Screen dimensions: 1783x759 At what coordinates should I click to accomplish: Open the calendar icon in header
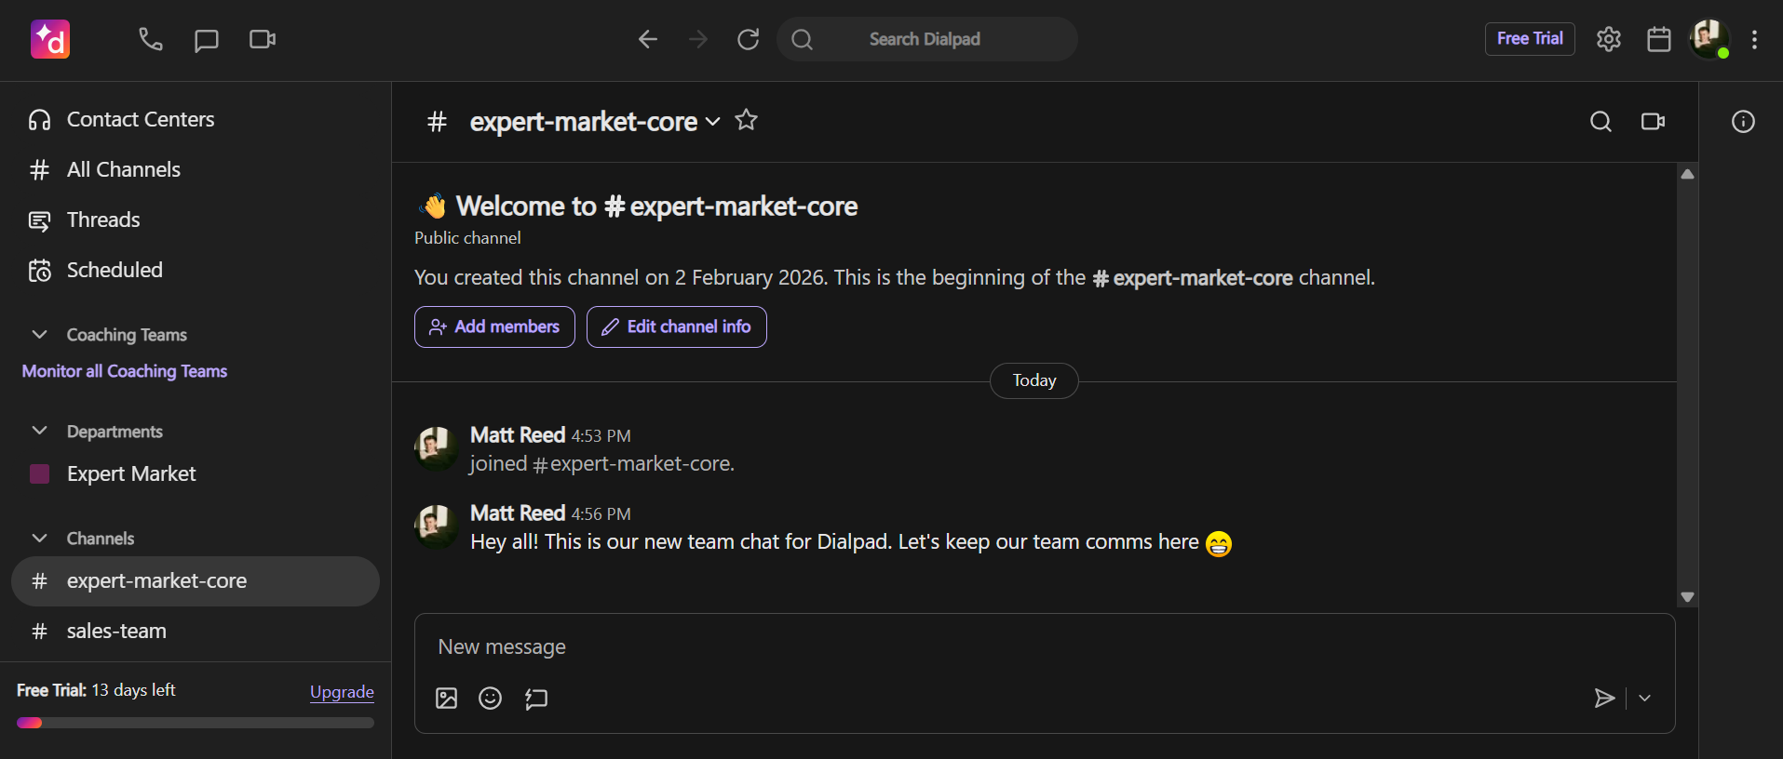(x=1658, y=39)
